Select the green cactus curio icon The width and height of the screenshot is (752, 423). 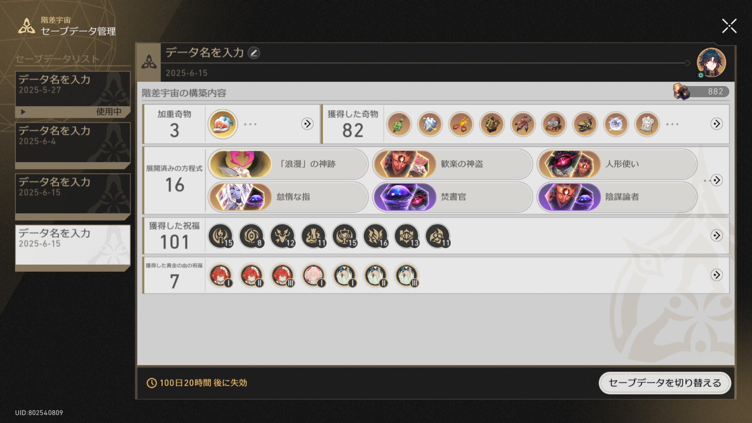pyautogui.click(x=399, y=124)
